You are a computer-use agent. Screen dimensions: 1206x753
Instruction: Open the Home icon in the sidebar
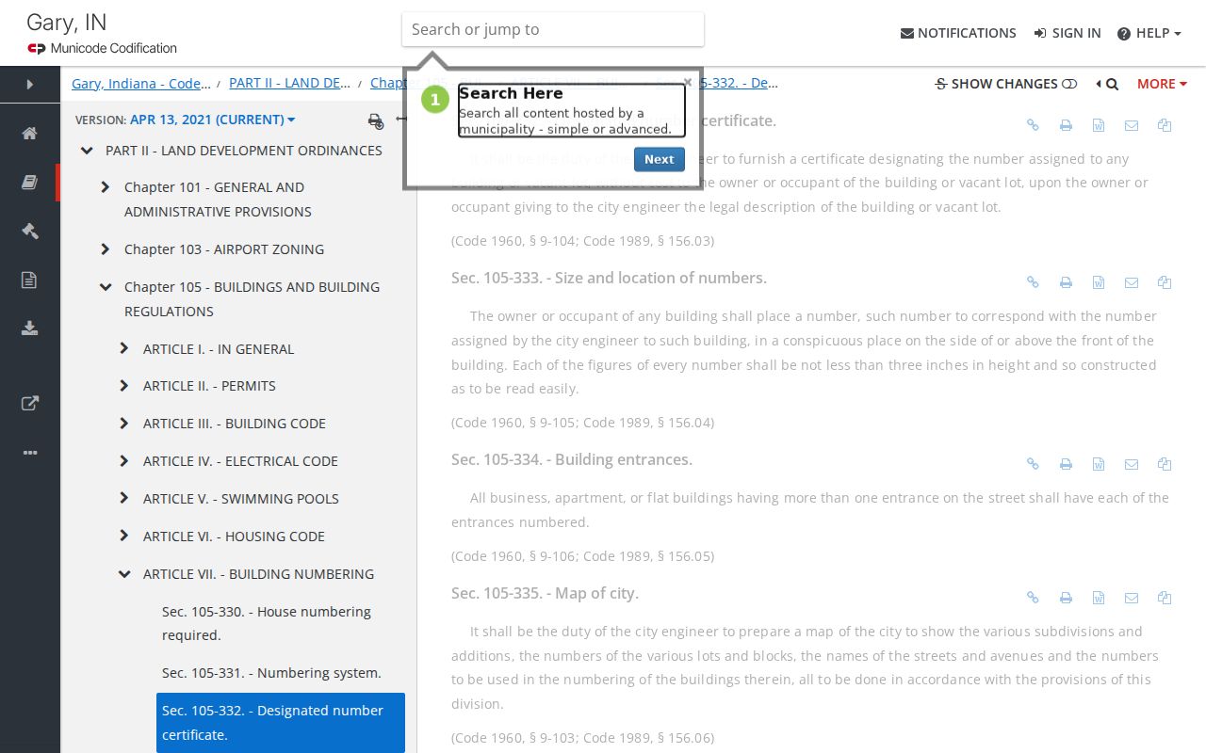point(30,134)
